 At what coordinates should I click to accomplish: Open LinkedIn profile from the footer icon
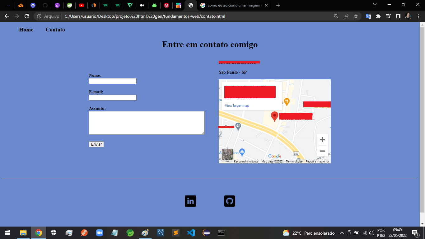click(x=190, y=201)
